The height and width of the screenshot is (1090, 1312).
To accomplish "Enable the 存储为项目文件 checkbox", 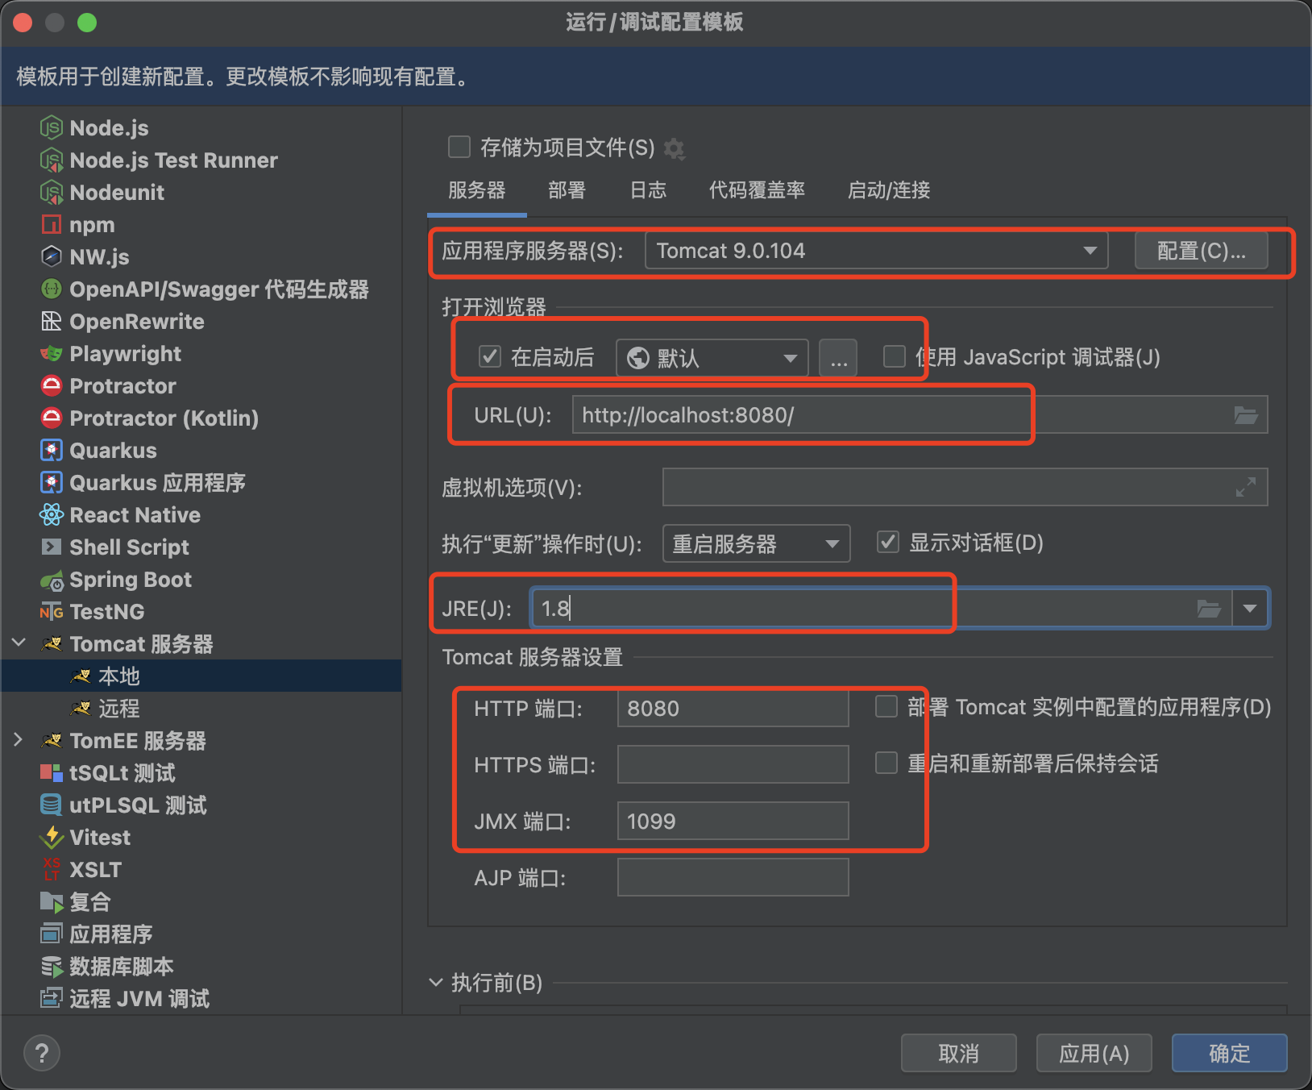I will click(x=459, y=148).
